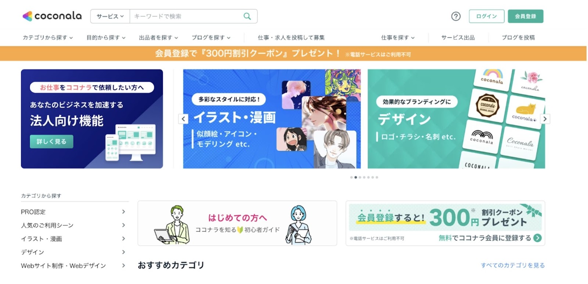This screenshot has width=588, height=284.
Task: Open the ブログを投稿 menu item
Action: [x=518, y=37]
